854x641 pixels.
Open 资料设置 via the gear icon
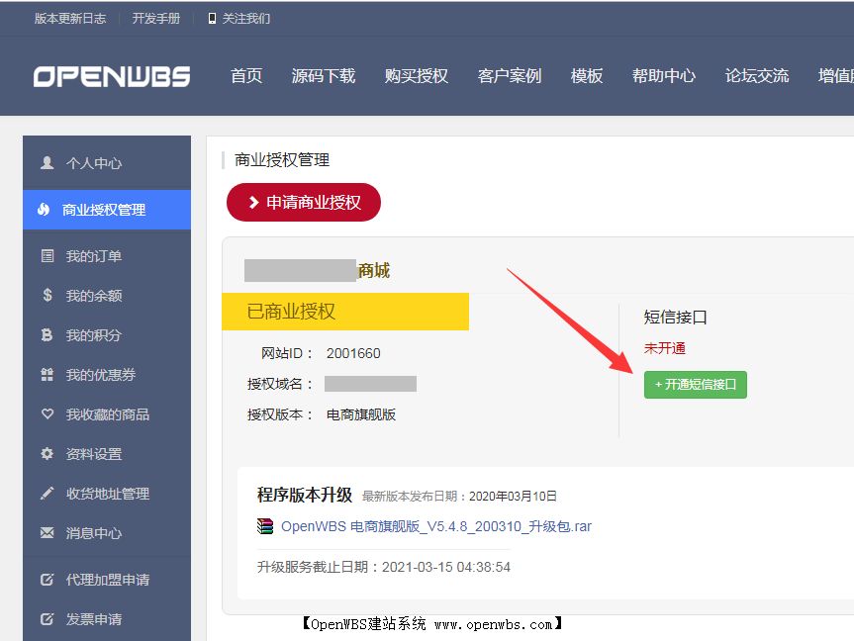(x=46, y=454)
